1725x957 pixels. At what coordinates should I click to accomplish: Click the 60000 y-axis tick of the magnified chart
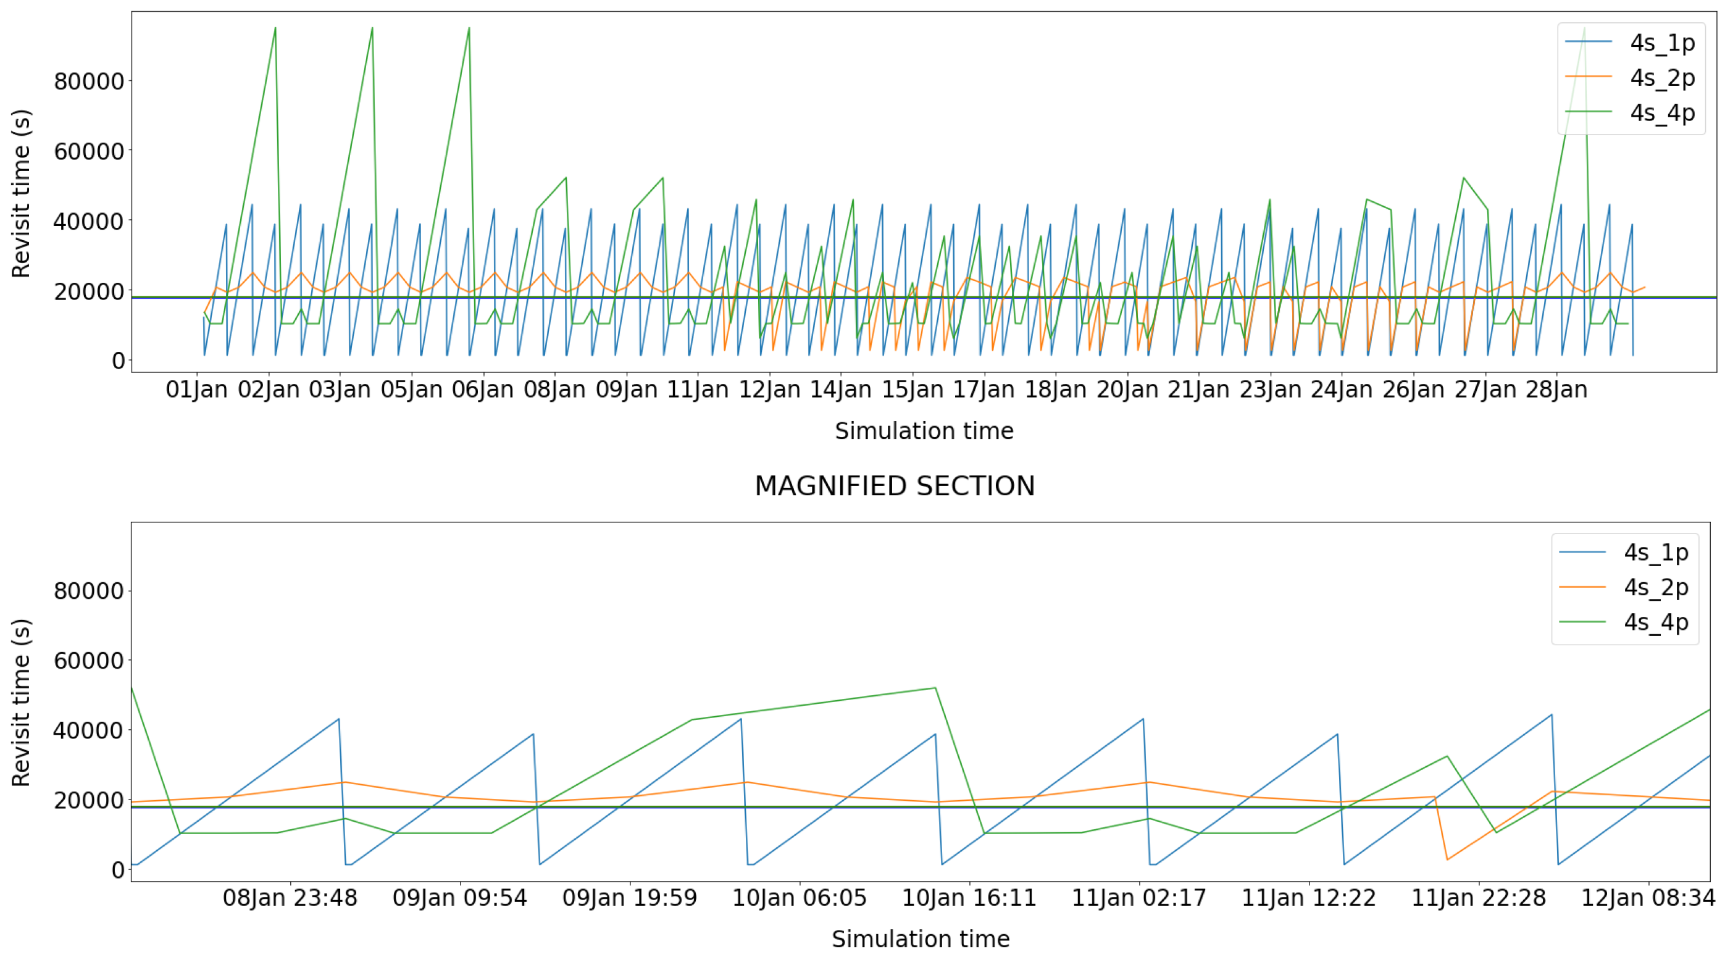89,661
